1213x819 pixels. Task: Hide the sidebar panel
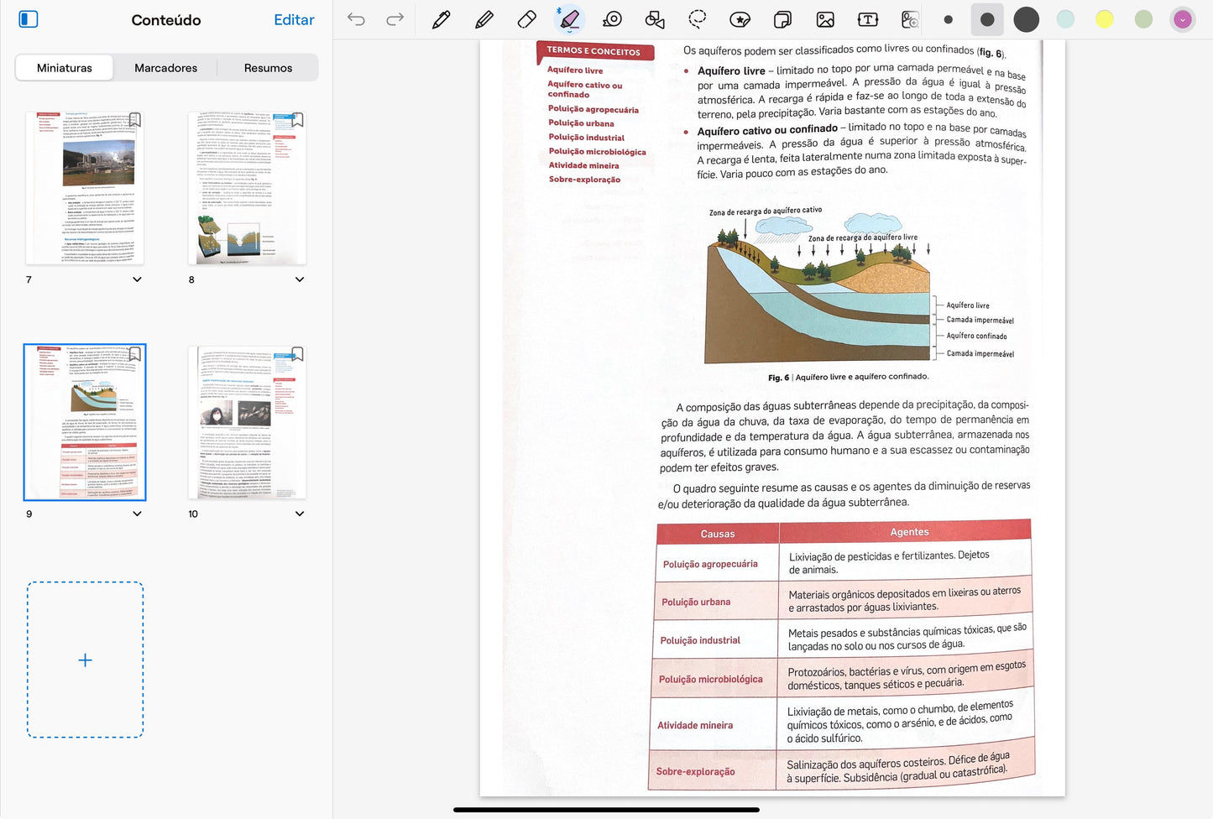pyautogui.click(x=29, y=19)
